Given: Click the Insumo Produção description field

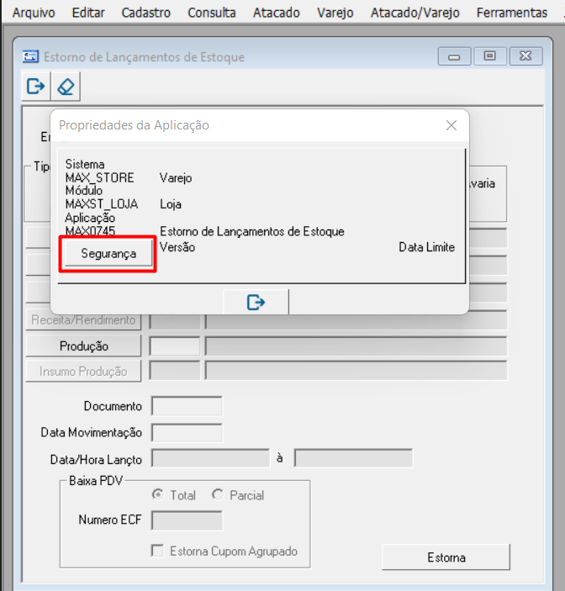Looking at the screenshot, I should click(356, 372).
